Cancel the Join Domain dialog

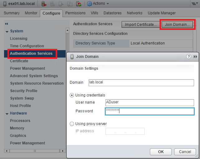pyautogui.click(x=185, y=152)
